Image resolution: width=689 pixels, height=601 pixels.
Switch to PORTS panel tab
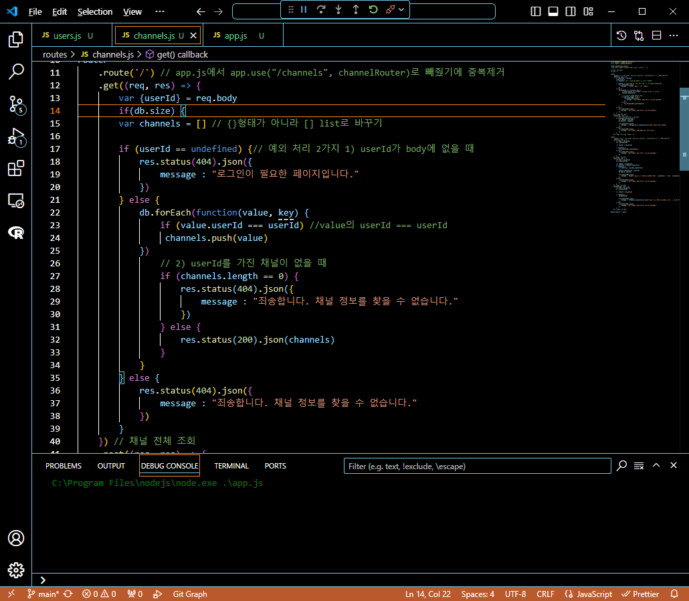[x=275, y=466]
